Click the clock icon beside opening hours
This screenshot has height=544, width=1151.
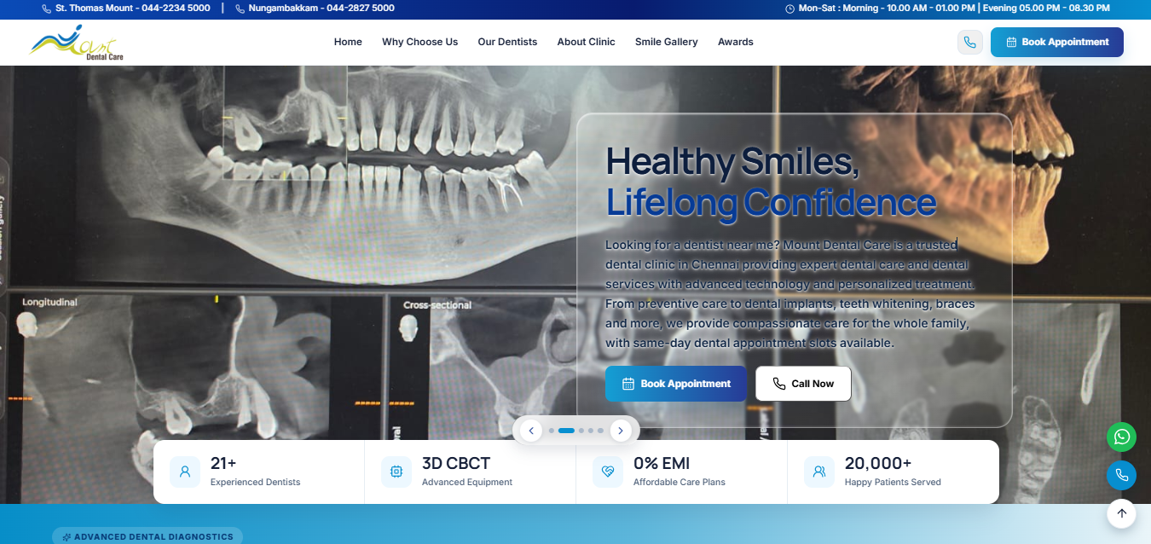click(790, 9)
